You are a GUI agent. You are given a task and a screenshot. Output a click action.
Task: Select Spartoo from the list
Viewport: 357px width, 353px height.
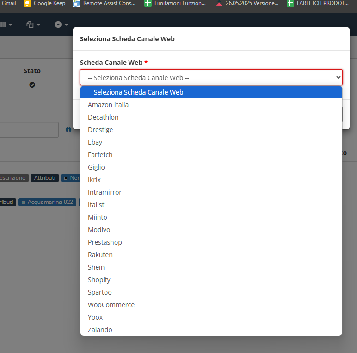(211, 292)
